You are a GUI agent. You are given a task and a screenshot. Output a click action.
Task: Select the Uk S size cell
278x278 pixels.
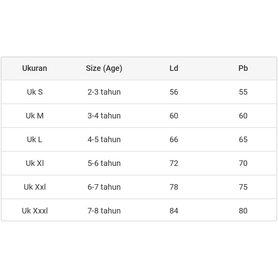34,92
